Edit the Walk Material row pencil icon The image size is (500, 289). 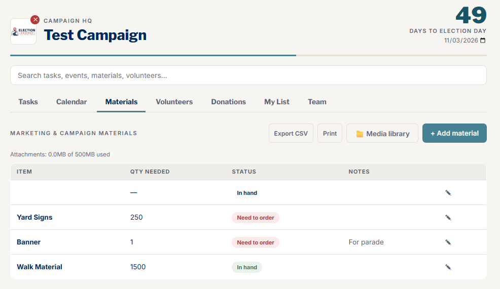(448, 267)
